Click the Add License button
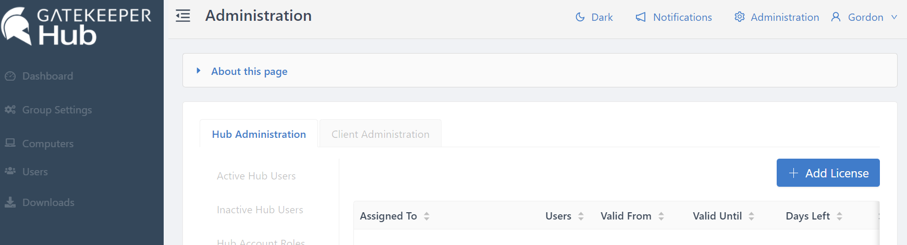907x245 pixels. click(828, 173)
